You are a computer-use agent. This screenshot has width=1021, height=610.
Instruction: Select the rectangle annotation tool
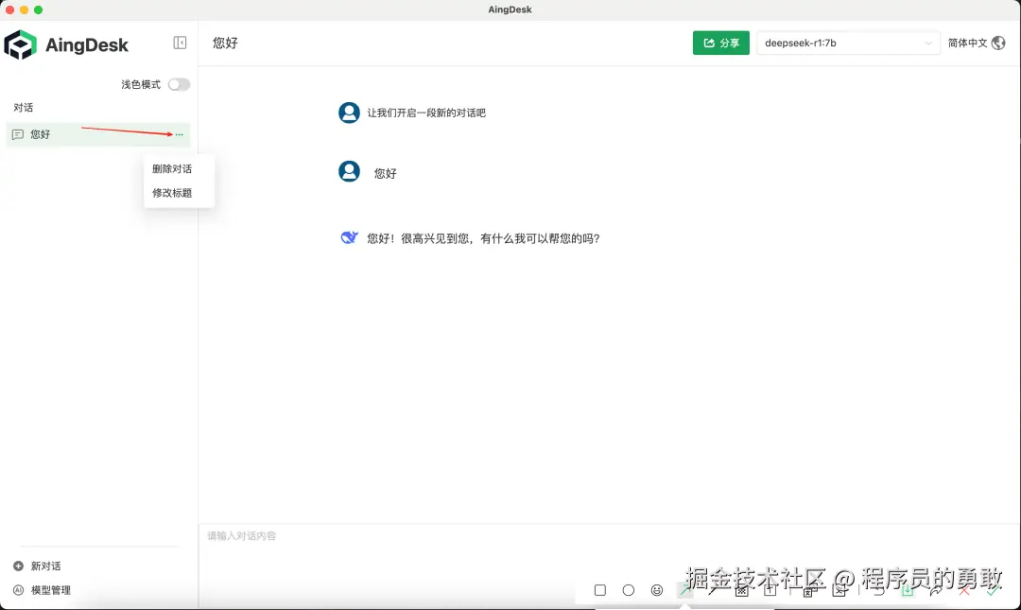pyautogui.click(x=600, y=590)
